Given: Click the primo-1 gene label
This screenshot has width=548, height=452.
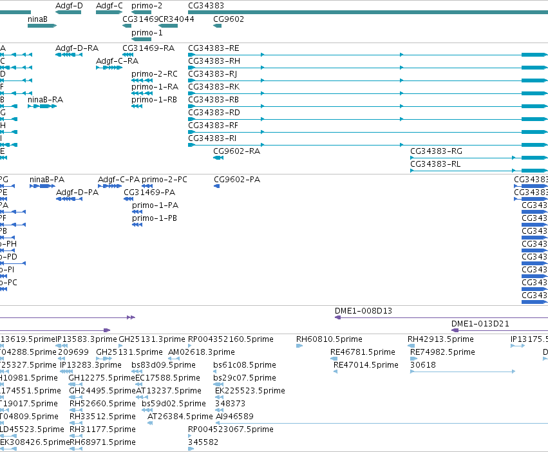Looking at the screenshot, I should pyautogui.click(x=147, y=33).
